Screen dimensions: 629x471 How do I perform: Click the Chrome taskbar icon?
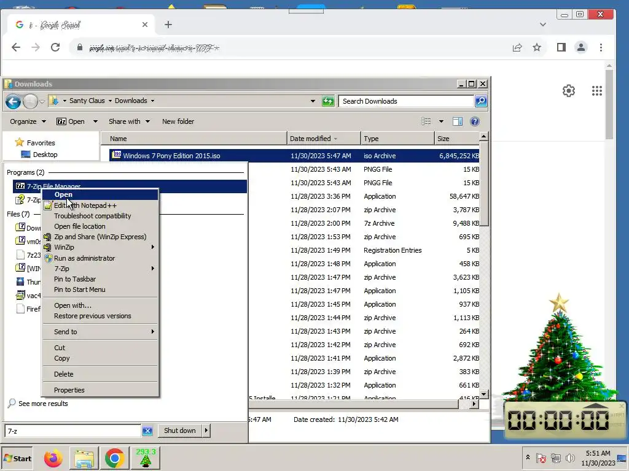[x=114, y=459]
